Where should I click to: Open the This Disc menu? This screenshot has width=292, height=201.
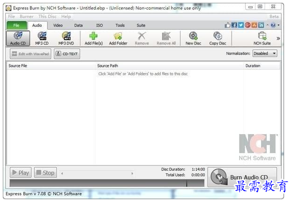pos(47,16)
